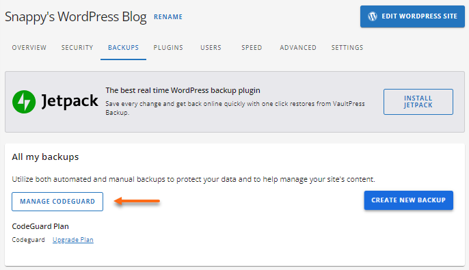Click the 'Codeguard' plan name text
Screen dimensions: 469x270
pyautogui.click(x=29, y=240)
